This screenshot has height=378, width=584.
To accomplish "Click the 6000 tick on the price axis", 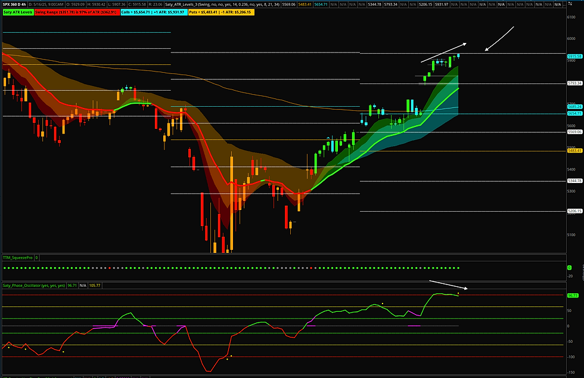I will pos(571,38).
